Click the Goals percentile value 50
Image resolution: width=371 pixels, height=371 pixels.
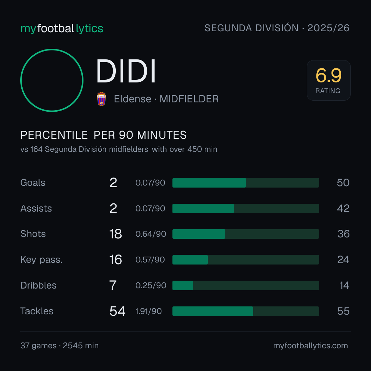(343, 183)
